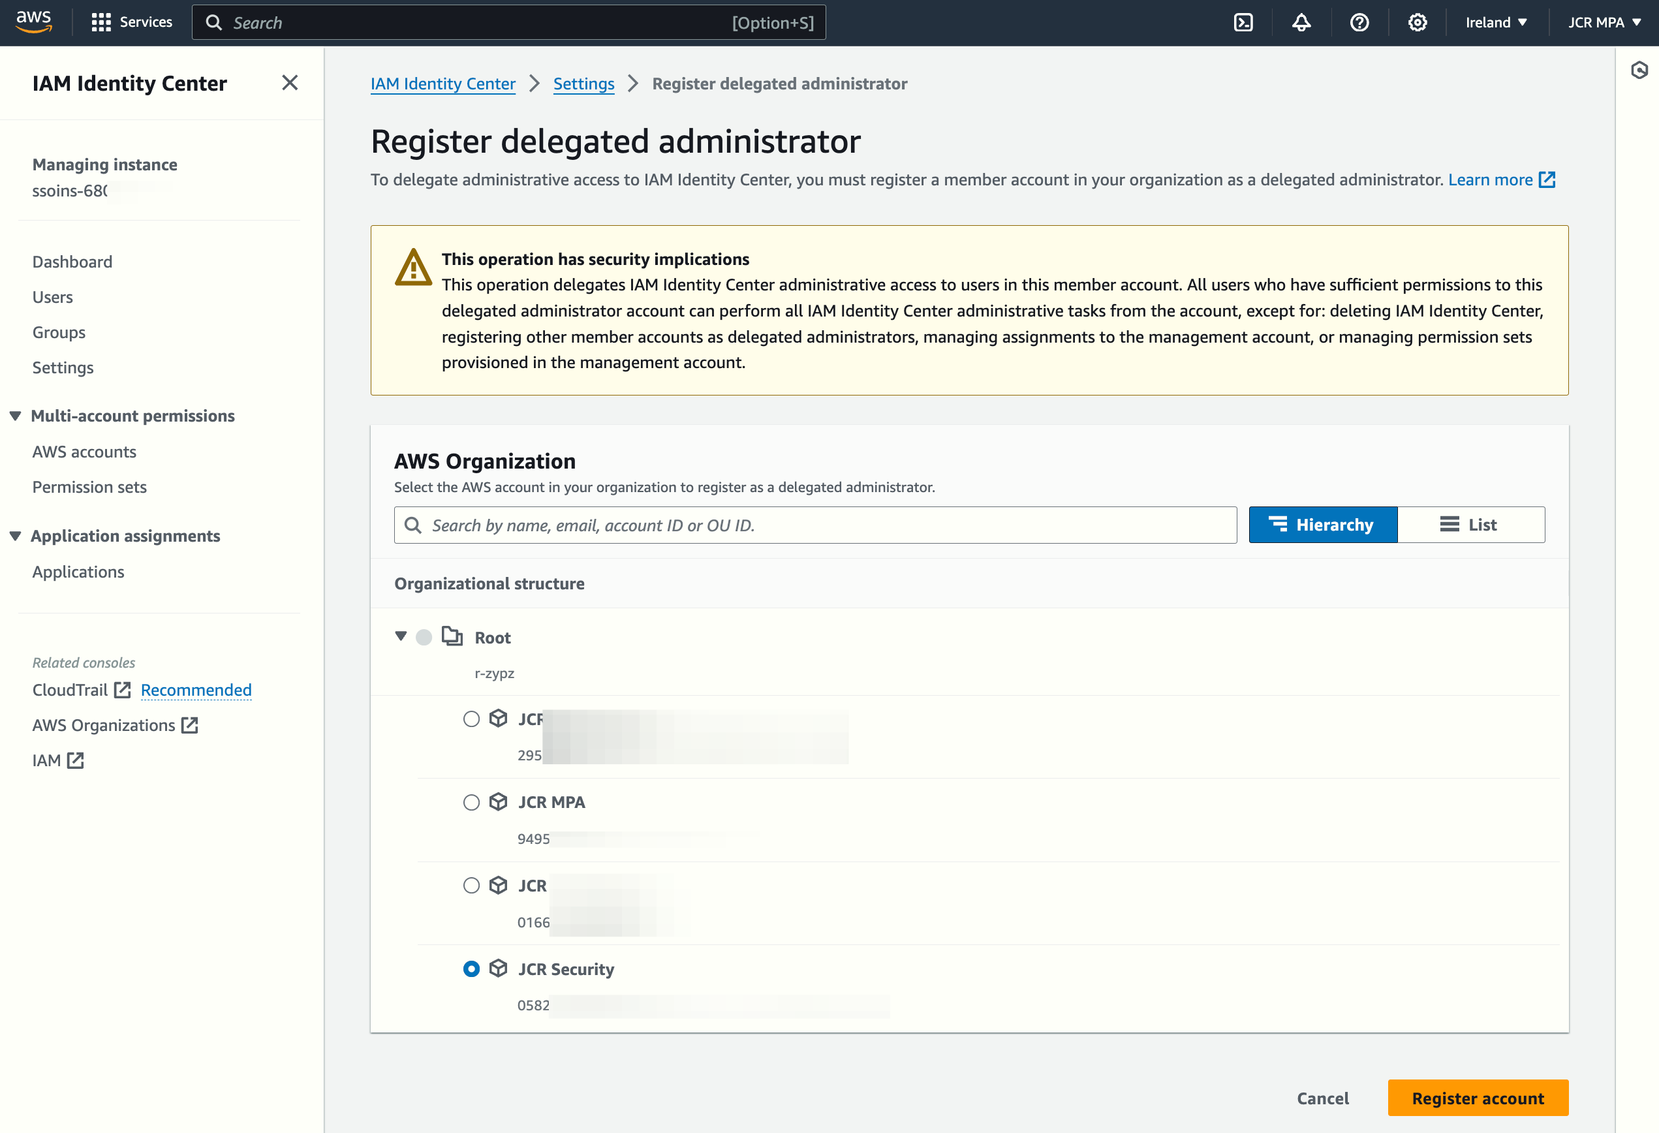The height and width of the screenshot is (1133, 1659).
Task: Click the JCR MPA account cube icon
Action: click(497, 801)
